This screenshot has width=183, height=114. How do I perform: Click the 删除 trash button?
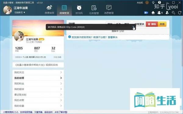coord(152,24)
